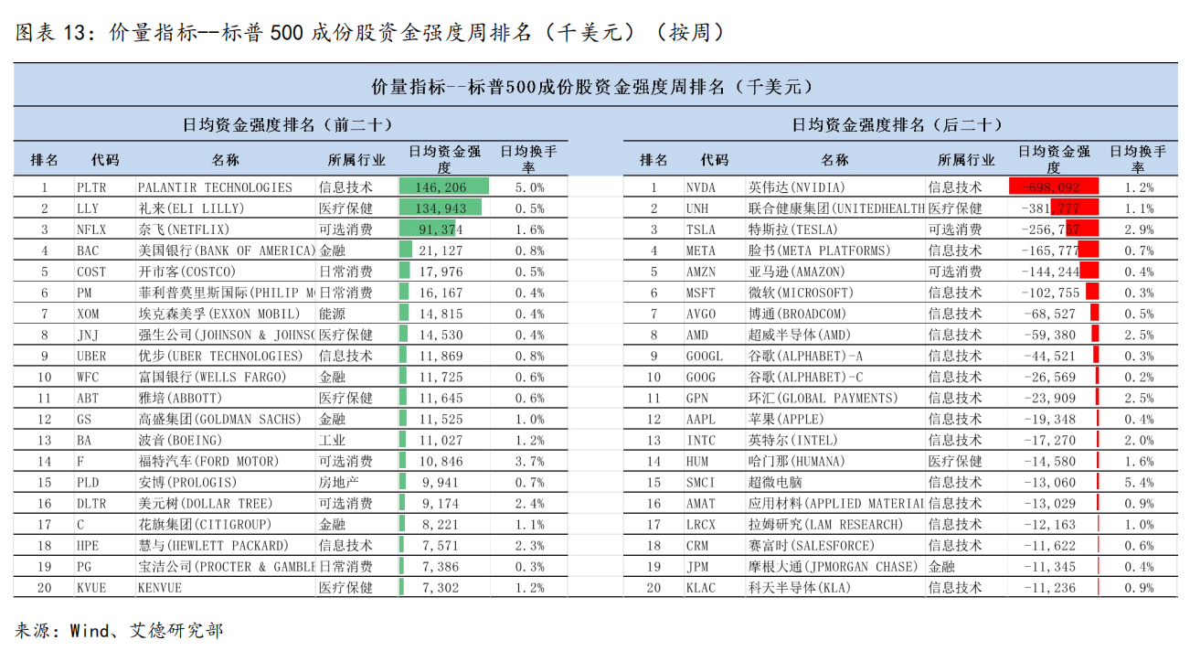1190x651 pixels.
Task: Select the name "福特汽车(FORD MOTOR)"
Action: click(209, 461)
